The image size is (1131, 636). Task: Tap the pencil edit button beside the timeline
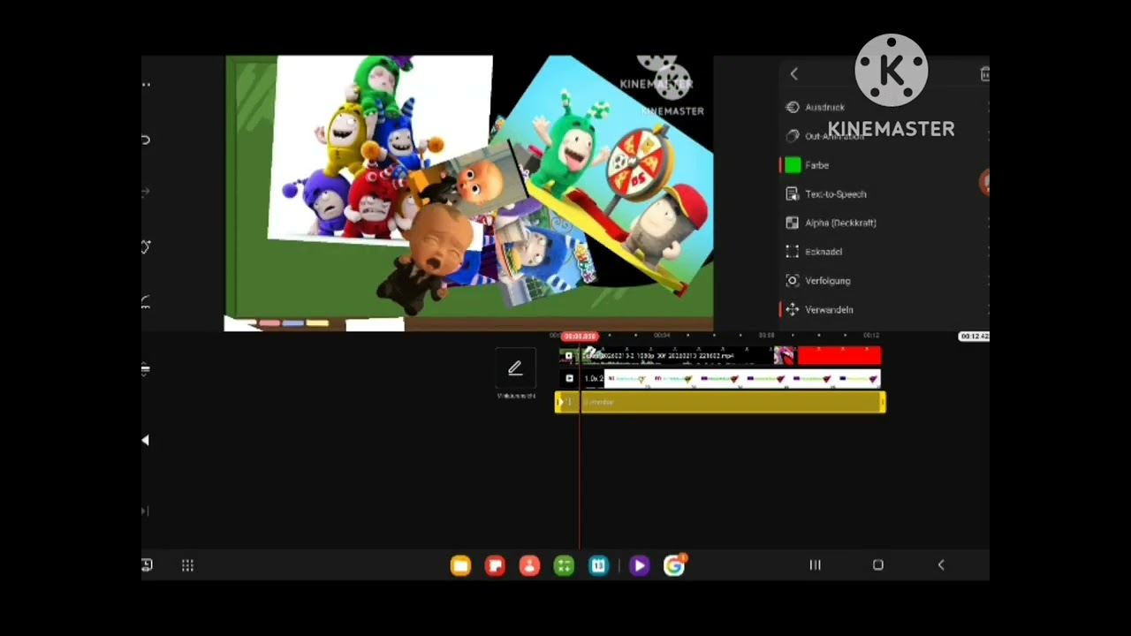[x=515, y=368]
